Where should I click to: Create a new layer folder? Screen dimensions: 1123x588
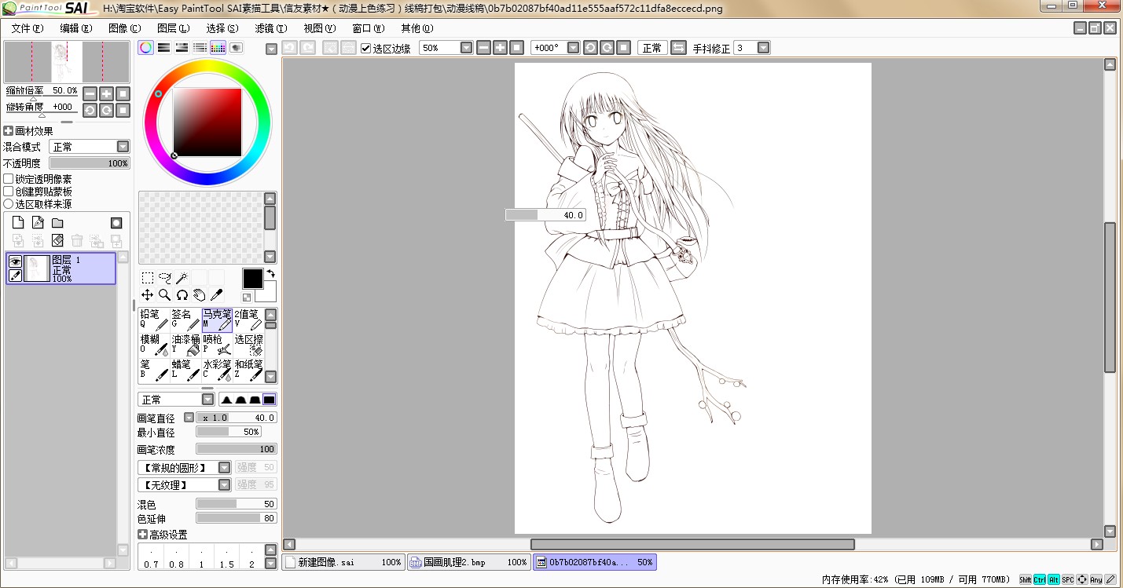click(57, 223)
